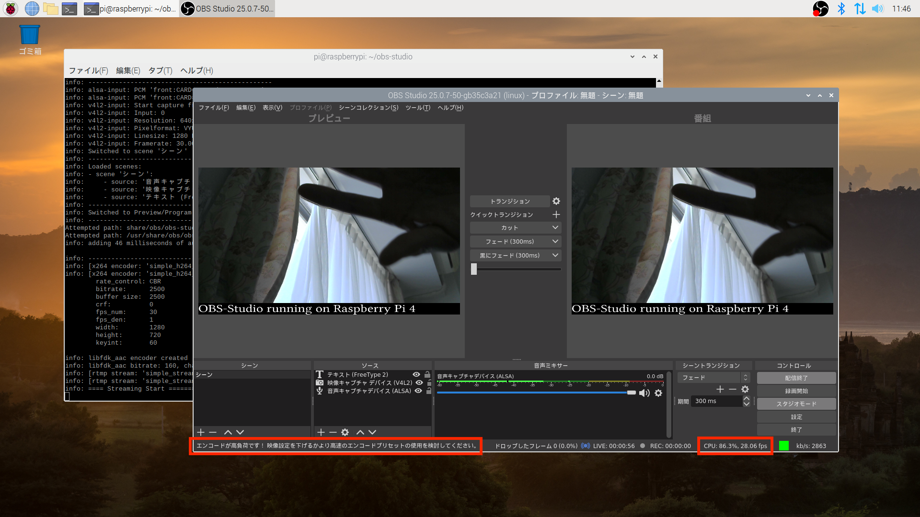Image resolution: width=920 pixels, height=517 pixels.
Task: Open the Fade scene transition combo box
Action: tap(713, 378)
